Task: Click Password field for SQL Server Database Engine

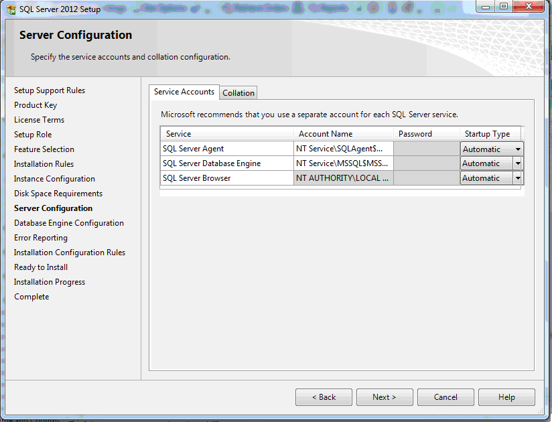Action: [425, 163]
